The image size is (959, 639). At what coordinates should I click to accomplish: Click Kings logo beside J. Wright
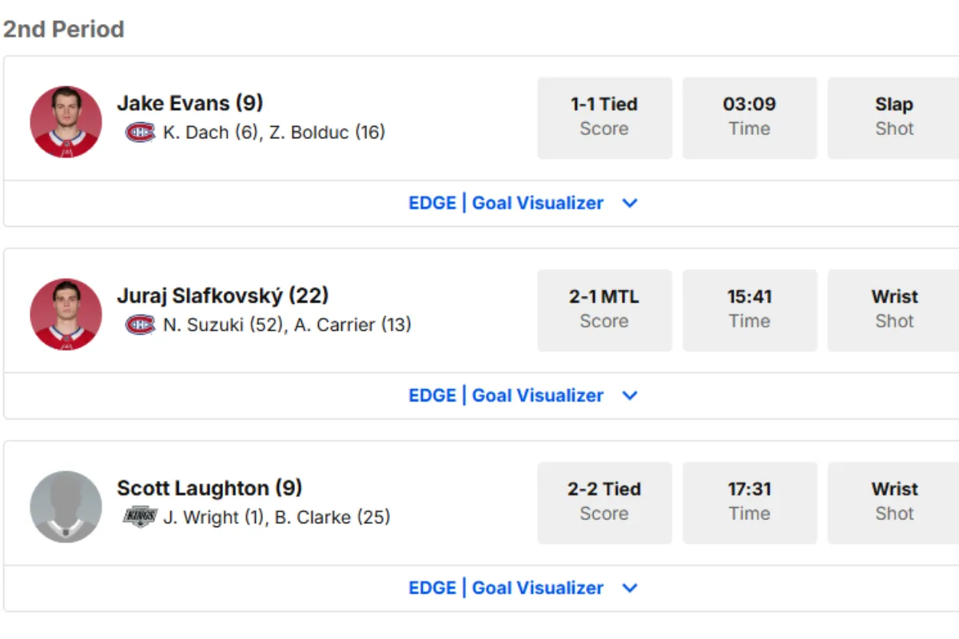(140, 517)
